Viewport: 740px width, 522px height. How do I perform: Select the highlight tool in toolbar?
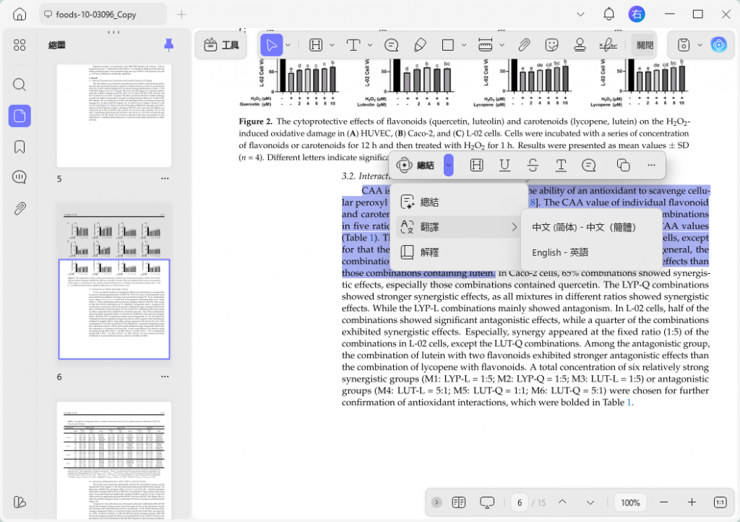coord(316,45)
